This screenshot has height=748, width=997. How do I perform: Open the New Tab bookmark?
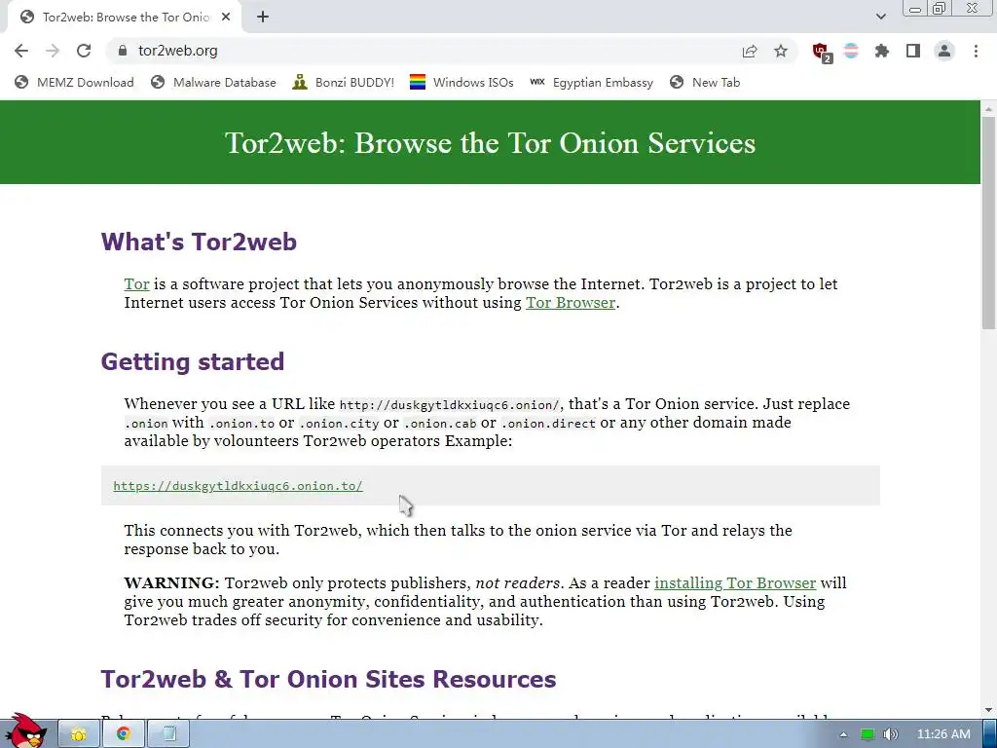(x=705, y=82)
